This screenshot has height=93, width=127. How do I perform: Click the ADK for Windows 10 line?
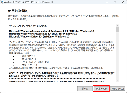tap(52, 31)
